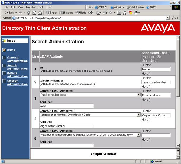This screenshot has width=181, height=164.
Task: Open the History icon in toolbar
Action: pos(91,13)
